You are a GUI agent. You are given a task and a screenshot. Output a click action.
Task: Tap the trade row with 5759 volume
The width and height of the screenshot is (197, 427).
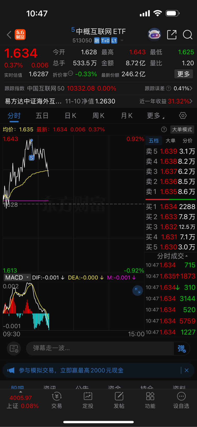click(x=171, y=321)
